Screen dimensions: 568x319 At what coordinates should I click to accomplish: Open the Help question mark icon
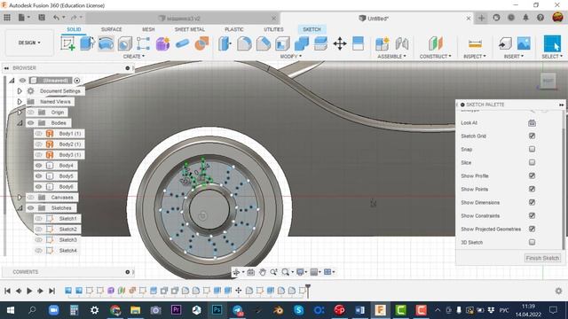click(540, 18)
